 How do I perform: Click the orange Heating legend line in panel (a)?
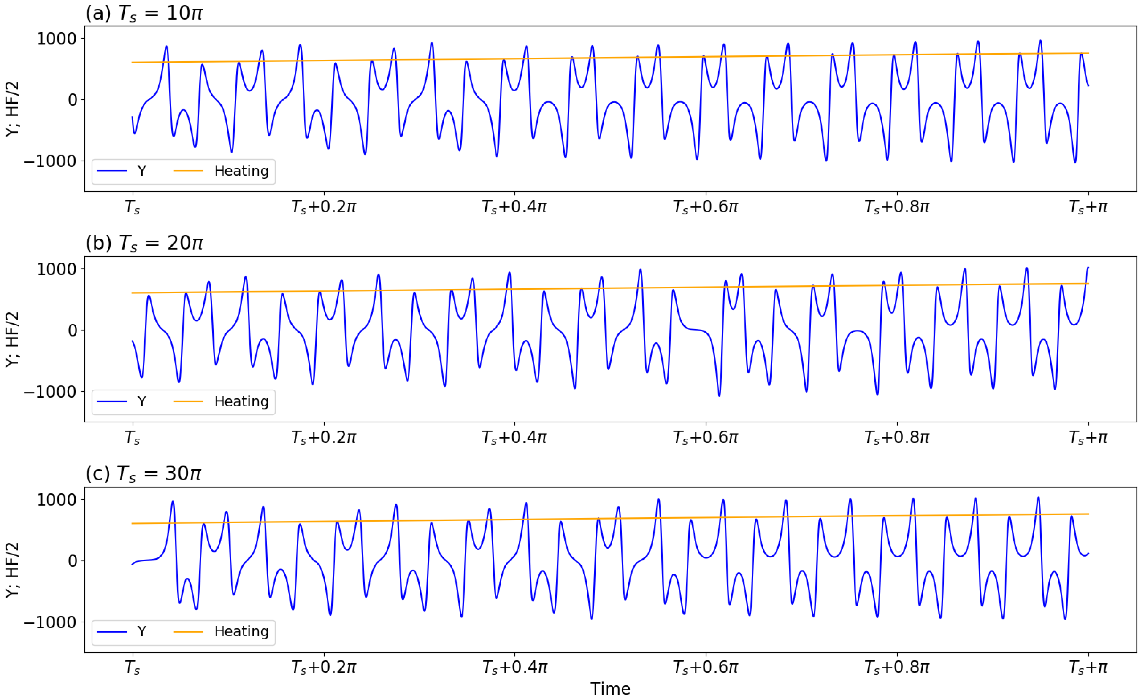click(188, 171)
